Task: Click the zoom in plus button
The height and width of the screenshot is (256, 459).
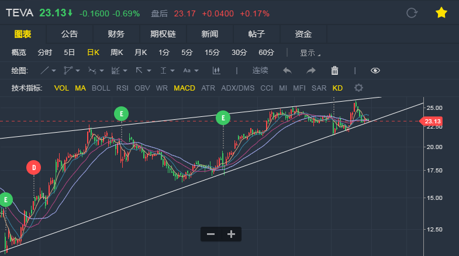Action: click(231, 234)
